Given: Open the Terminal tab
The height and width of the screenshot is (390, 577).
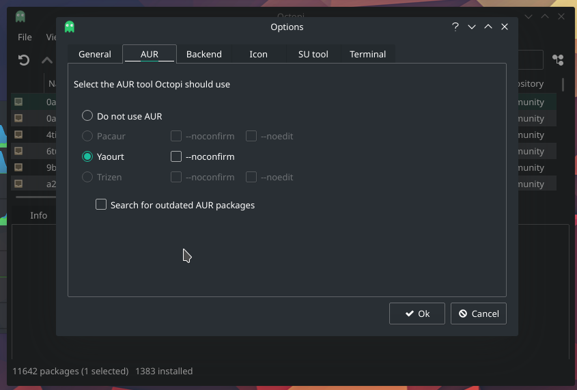Looking at the screenshot, I should pyautogui.click(x=367, y=54).
